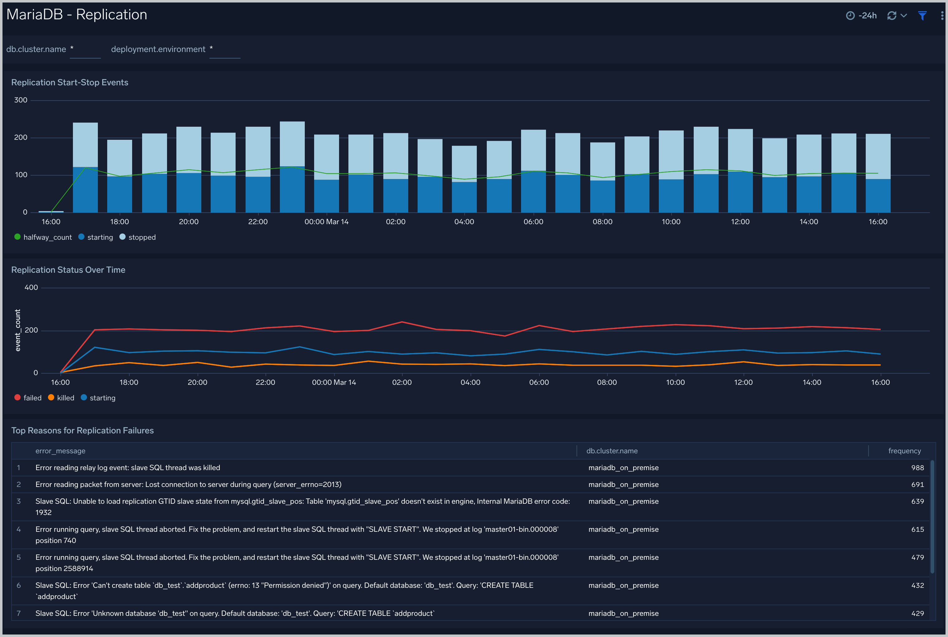This screenshot has width=948, height=637.
Task: Click the tallest bar near 23:00
Action: pos(292,167)
